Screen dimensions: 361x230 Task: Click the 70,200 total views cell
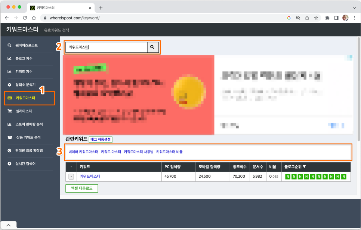tap(240, 177)
